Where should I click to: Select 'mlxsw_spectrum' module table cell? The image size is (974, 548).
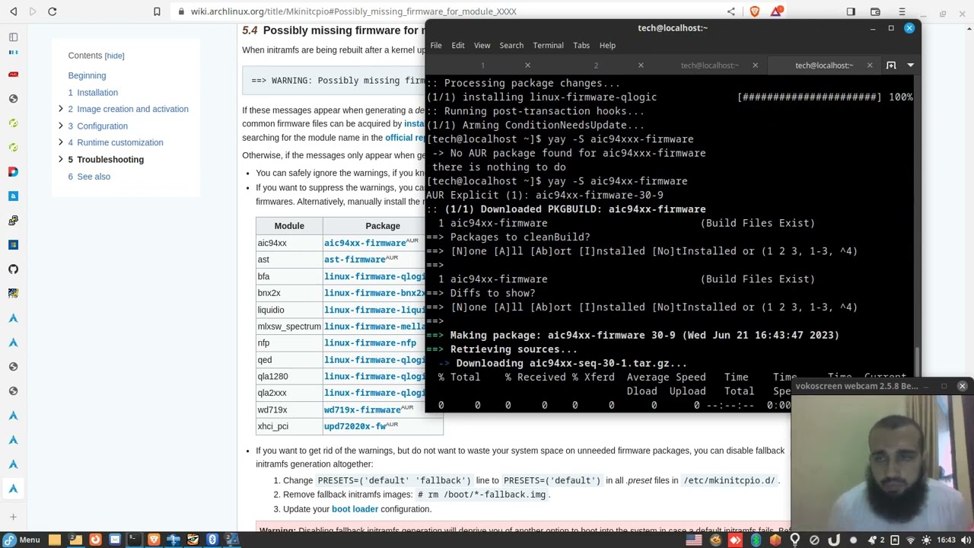tap(289, 327)
